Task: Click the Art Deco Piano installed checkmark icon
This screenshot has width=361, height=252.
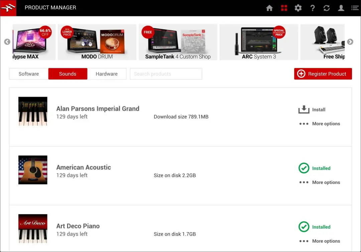Action: [x=304, y=227]
